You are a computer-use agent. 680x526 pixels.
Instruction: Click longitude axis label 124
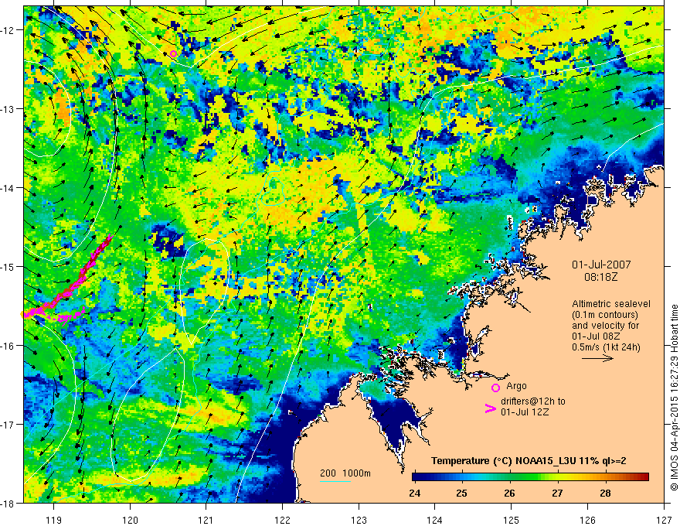(x=435, y=520)
